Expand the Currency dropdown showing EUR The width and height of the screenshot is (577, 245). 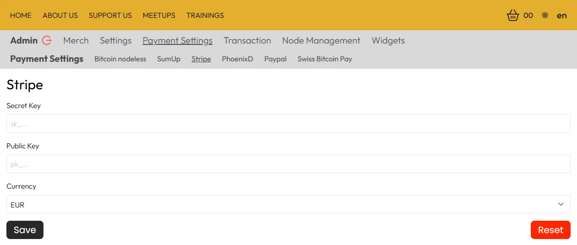[288, 204]
